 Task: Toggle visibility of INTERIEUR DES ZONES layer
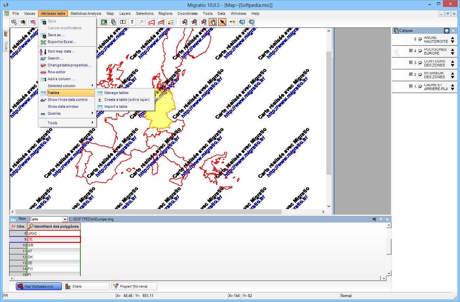(x=420, y=75)
